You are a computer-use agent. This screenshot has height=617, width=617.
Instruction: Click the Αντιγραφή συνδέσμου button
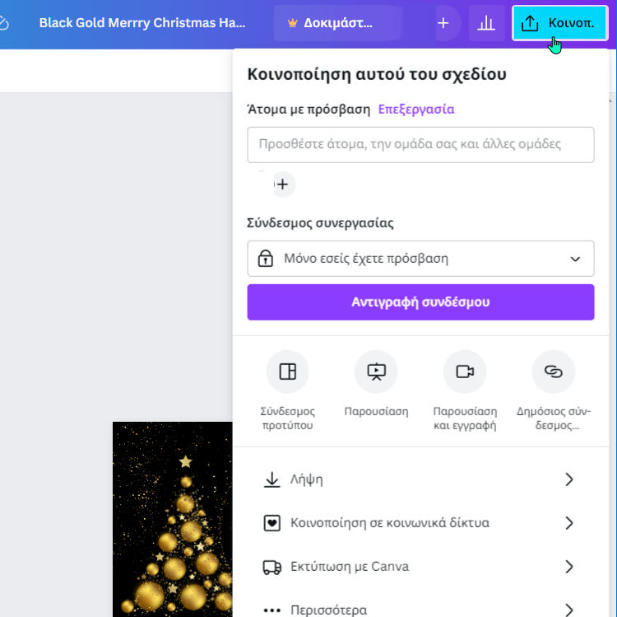[420, 302]
